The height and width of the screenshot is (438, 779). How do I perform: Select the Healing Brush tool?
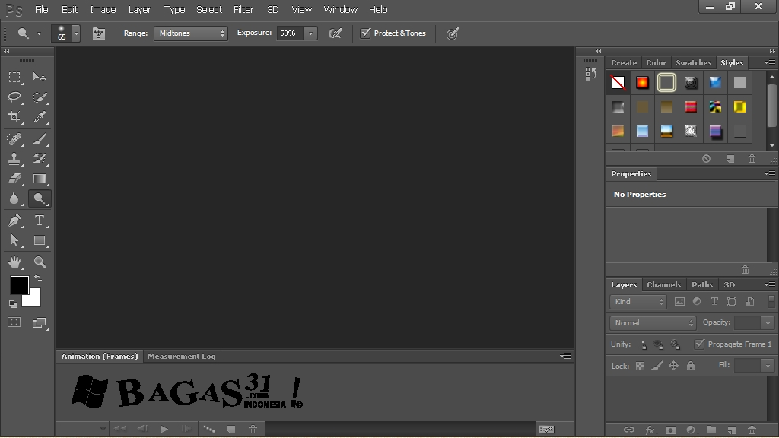pos(14,138)
